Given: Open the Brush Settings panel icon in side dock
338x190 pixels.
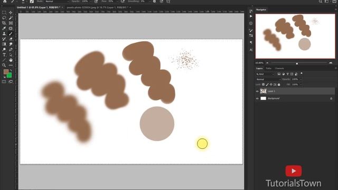Looking at the screenshot, I should (x=251, y=31).
